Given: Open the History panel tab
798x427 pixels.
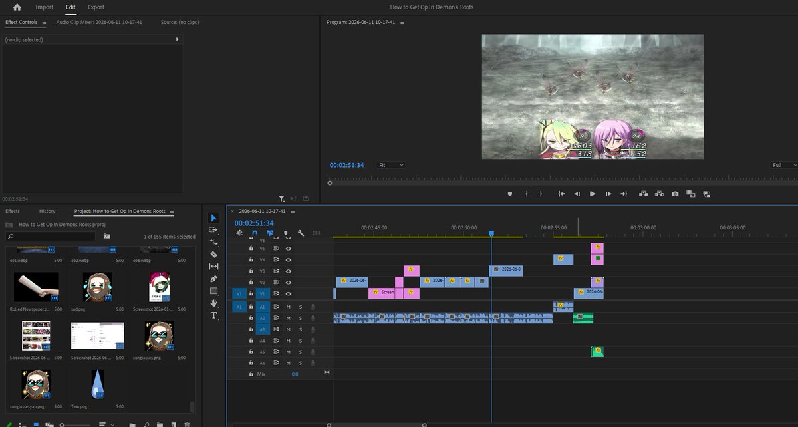Looking at the screenshot, I should pos(47,211).
